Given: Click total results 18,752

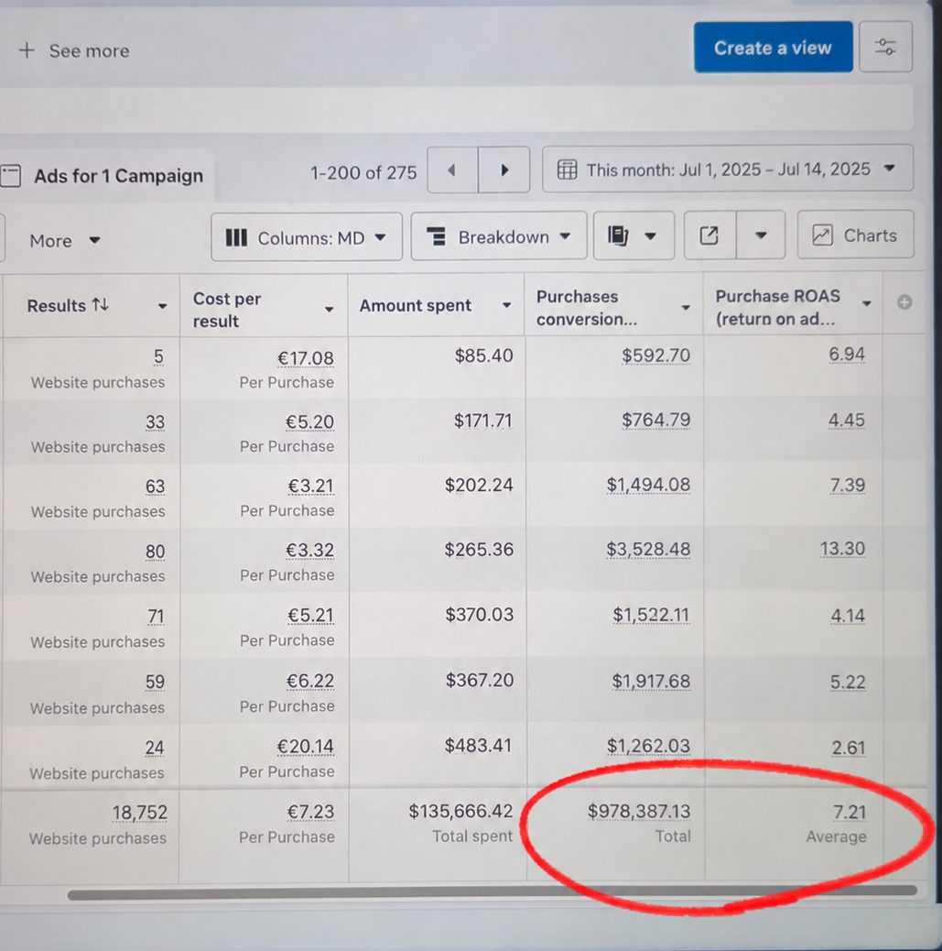Looking at the screenshot, I should tap(139, 812).
